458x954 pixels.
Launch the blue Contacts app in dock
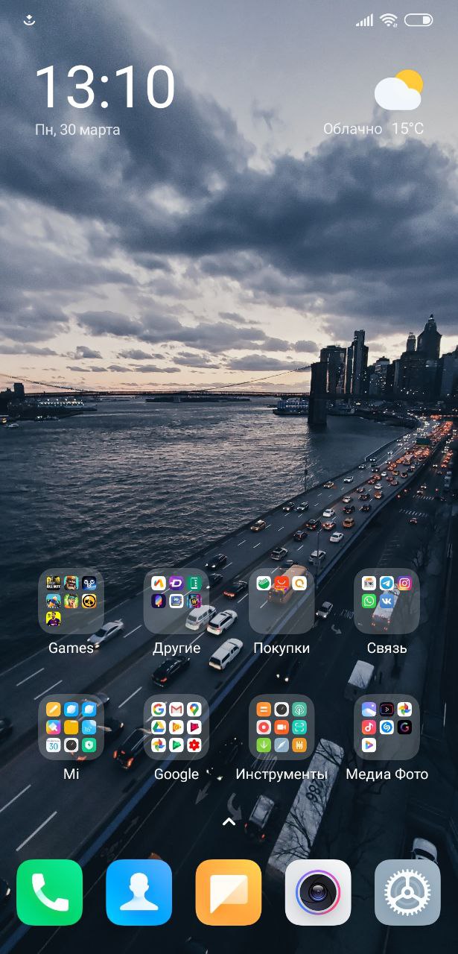[x=139, y=892]
